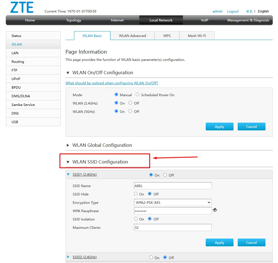Image resolution: width=278 pixels, height=263 pixels.
Task: Collapse WLAN On/Off Configuration section
Action: point(68,73)
